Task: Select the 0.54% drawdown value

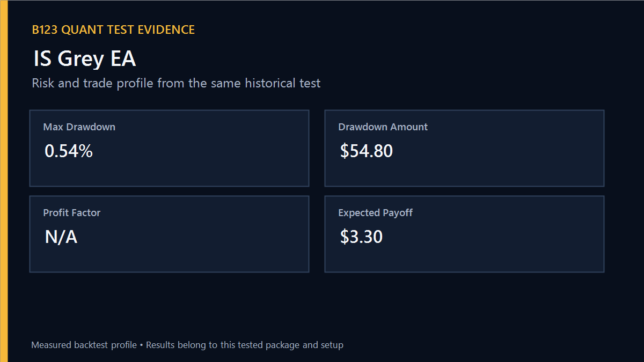Action: 69,151
